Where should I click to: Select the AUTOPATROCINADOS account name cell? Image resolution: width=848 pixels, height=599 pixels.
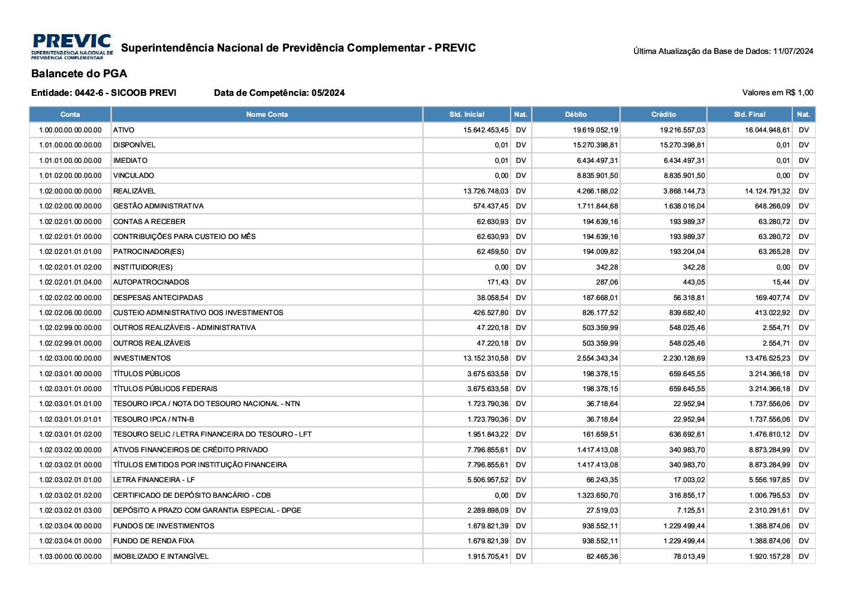(151, 282)
